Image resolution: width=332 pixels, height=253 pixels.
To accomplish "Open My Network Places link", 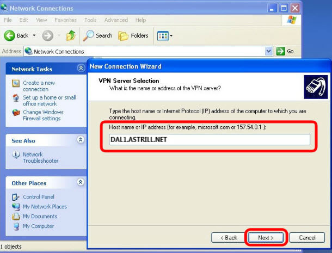I will click(45, 207).
